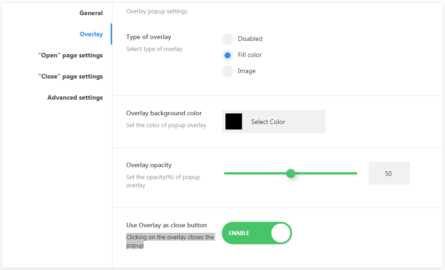Viewport: 445px width, 270px height.
Task: Click the "Overlay background color" label
Action: [x=164, y=113]
